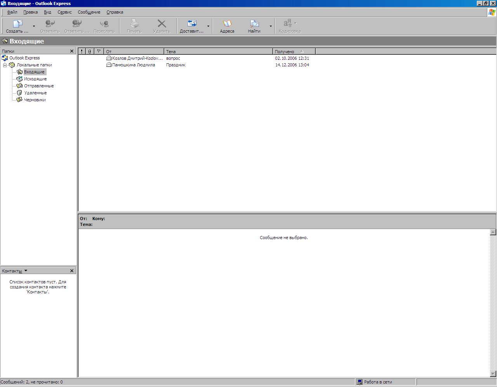
Task: Sort by attachment column header
Action: click(90, 51)
